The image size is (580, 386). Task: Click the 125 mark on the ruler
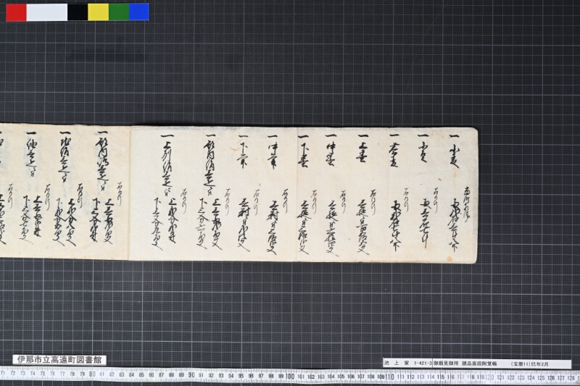point(541,378)
